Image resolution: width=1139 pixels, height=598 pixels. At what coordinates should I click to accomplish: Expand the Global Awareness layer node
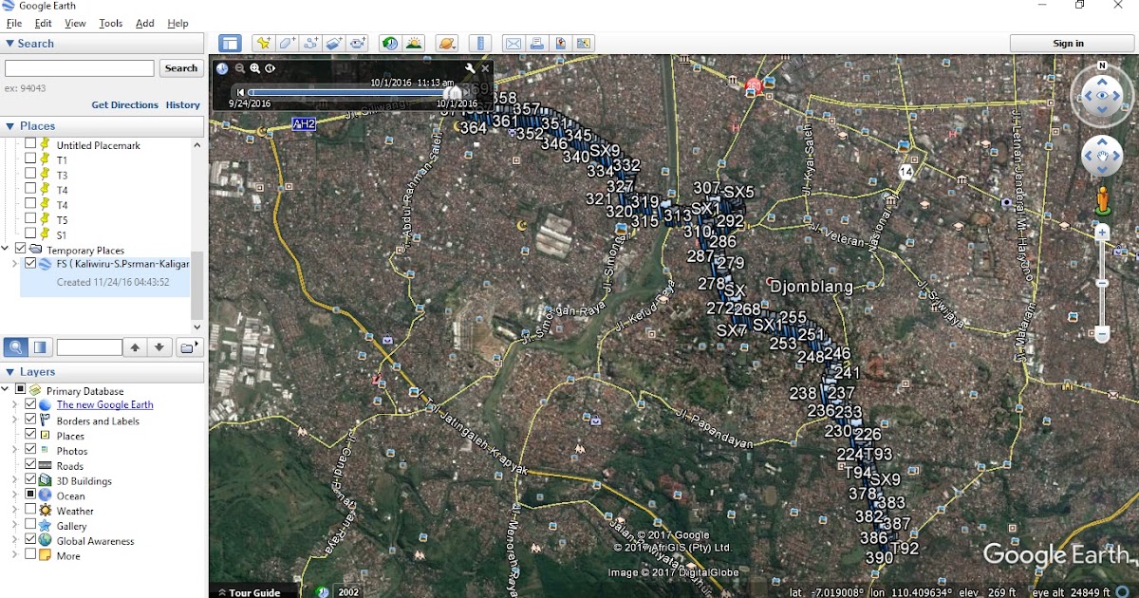pyautogui.click(x=15, y=540)
